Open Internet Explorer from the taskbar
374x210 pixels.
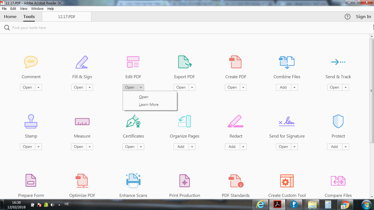[260, 205]
